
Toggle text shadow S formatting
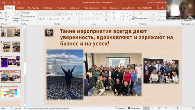point(51,19)
